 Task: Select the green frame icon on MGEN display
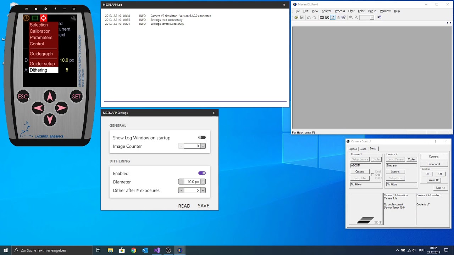pyautogui.click(x=35, y=18)
